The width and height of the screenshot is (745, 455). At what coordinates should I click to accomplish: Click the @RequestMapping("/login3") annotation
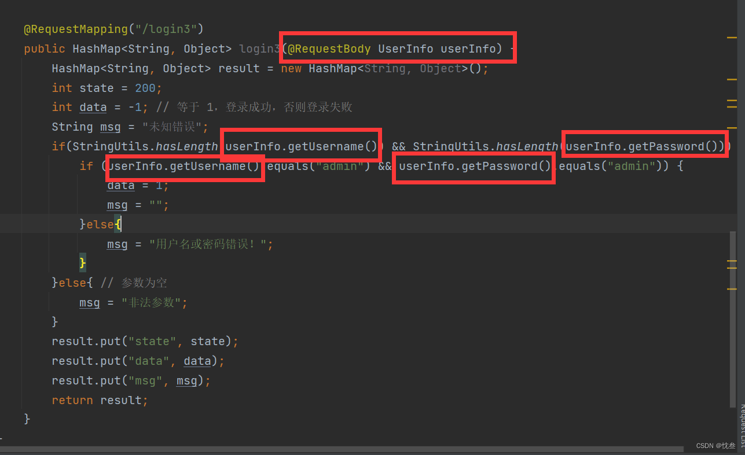tap(114, 29)
